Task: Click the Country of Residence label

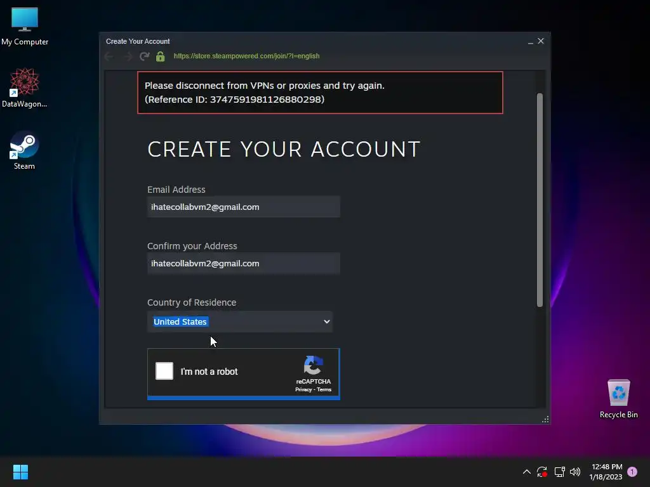Action: (192, 302)
